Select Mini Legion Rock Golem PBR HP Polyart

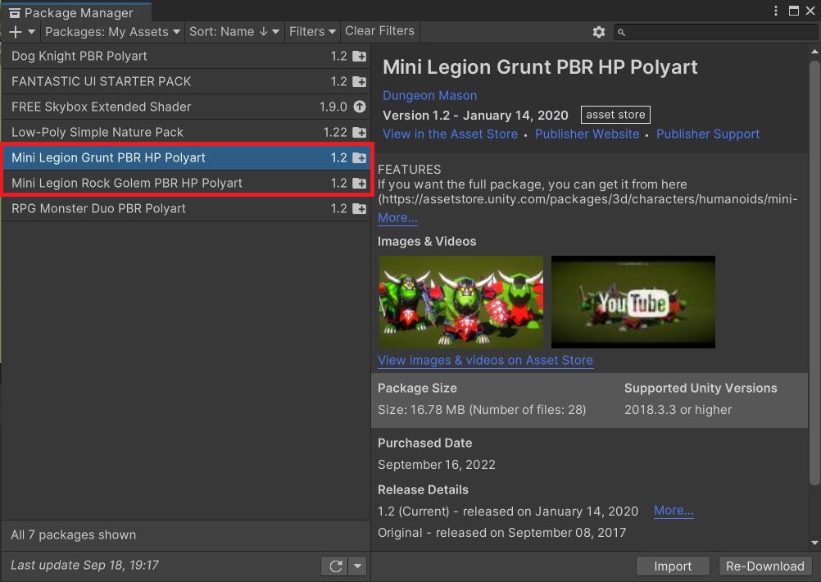(x=186, y=184)
